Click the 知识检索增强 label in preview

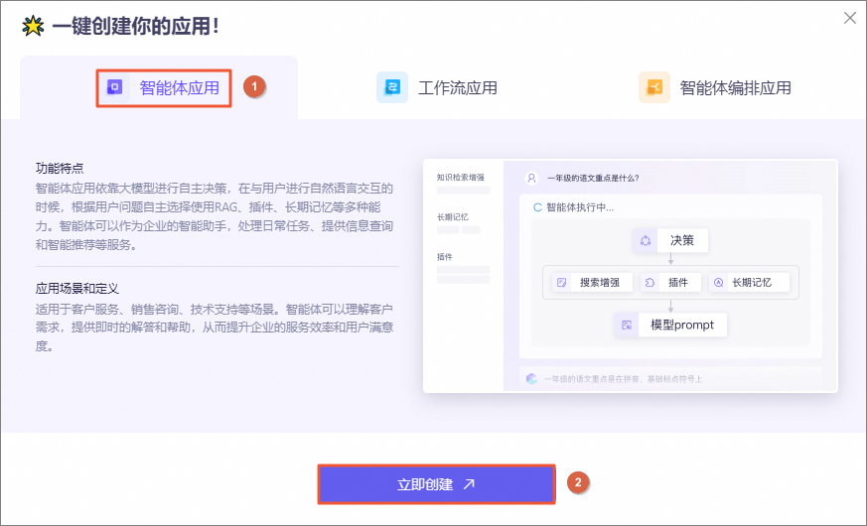tap(461, 178)
